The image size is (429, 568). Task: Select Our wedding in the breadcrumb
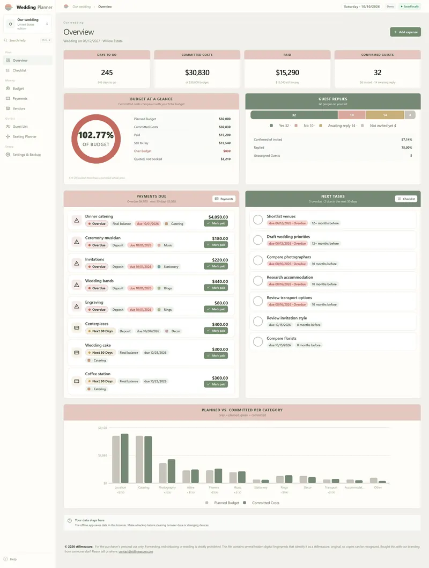(x=82, y=6)
